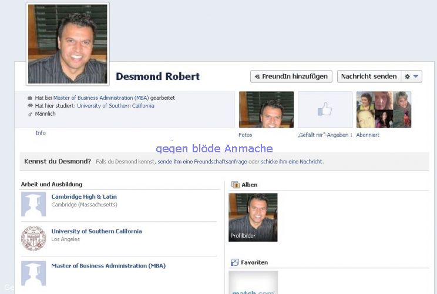Open Cambridge High & Latin school link
This screenshot has height=294, width=437.
point(84,196)
